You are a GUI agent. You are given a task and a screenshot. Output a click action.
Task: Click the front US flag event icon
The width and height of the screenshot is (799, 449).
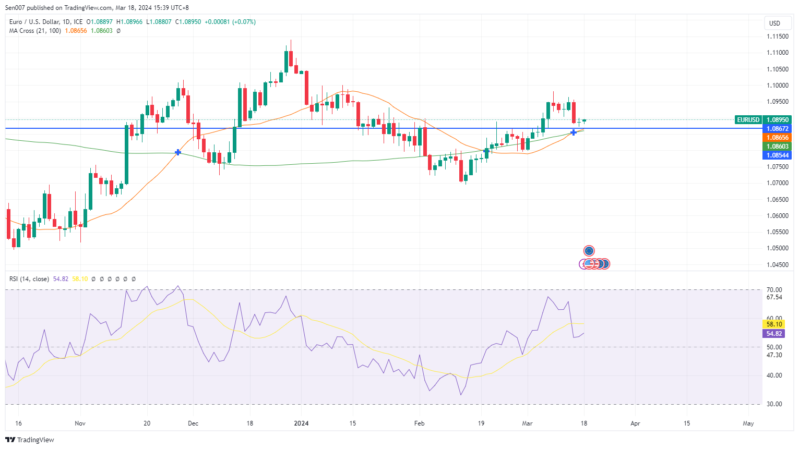coord(589,264)
